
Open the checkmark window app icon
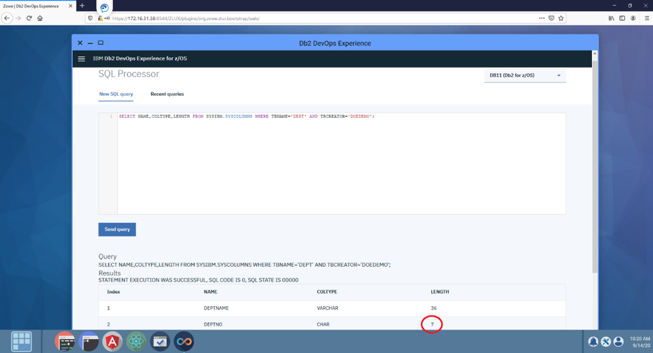(x=160, y=342)
